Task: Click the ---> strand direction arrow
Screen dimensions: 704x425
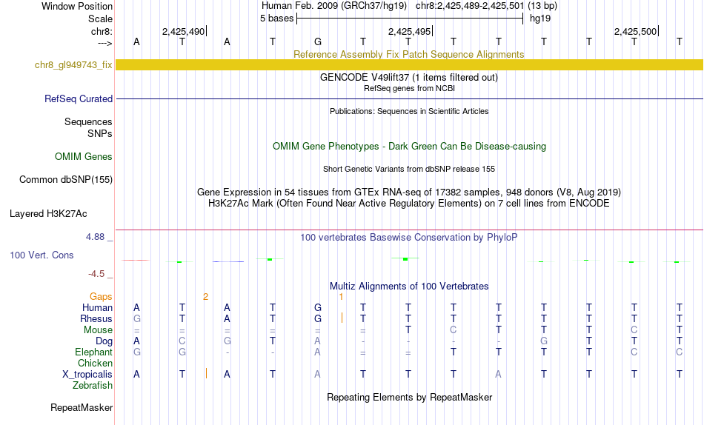Action: [x=105, y=43]
